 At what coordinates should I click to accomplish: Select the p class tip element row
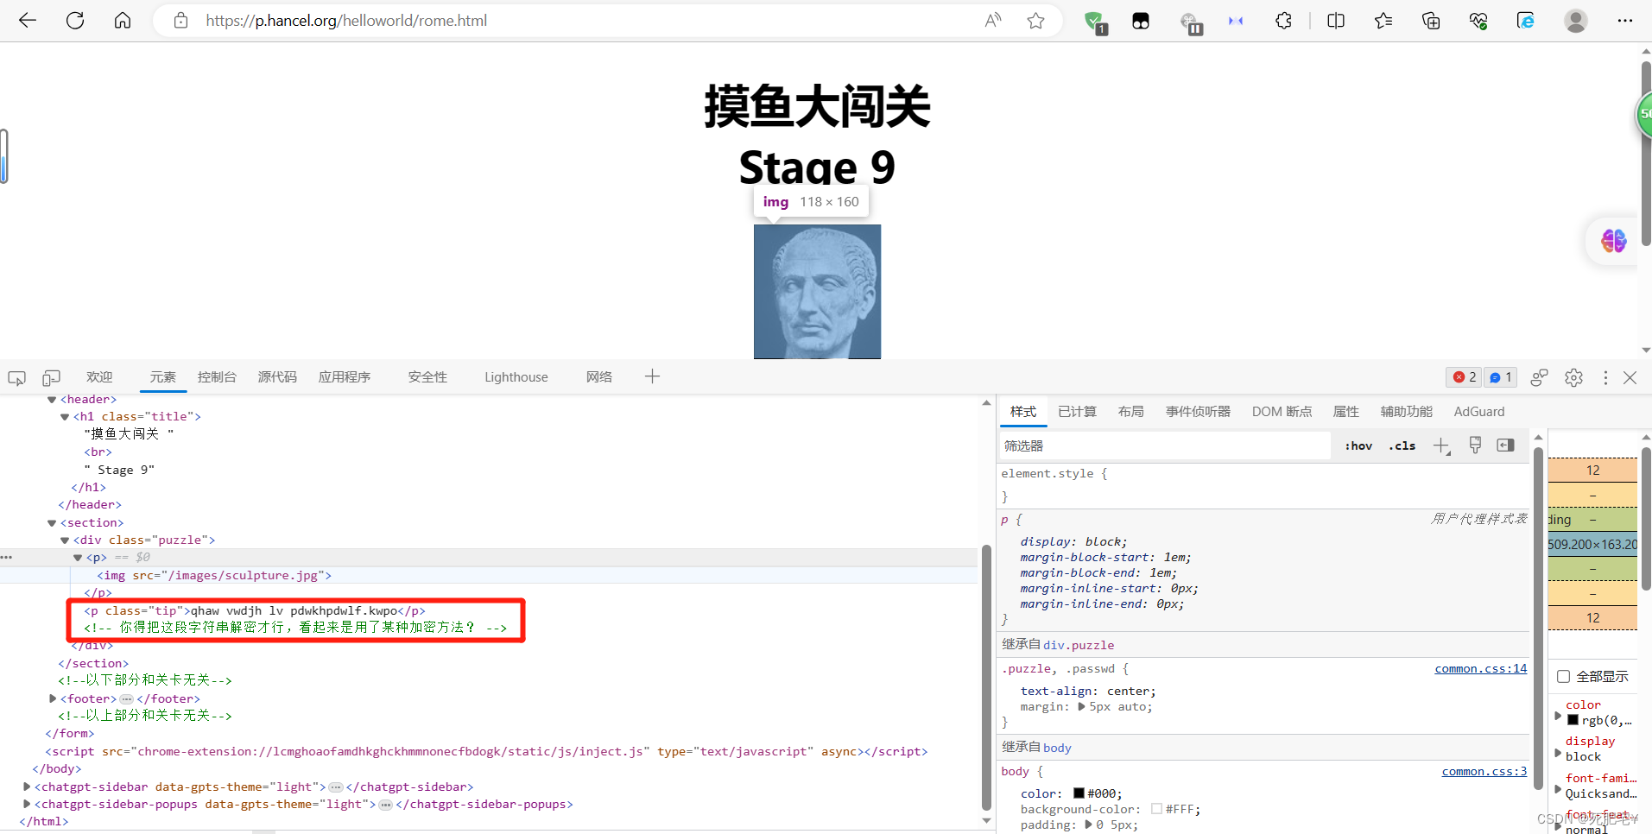click(255, 610)
